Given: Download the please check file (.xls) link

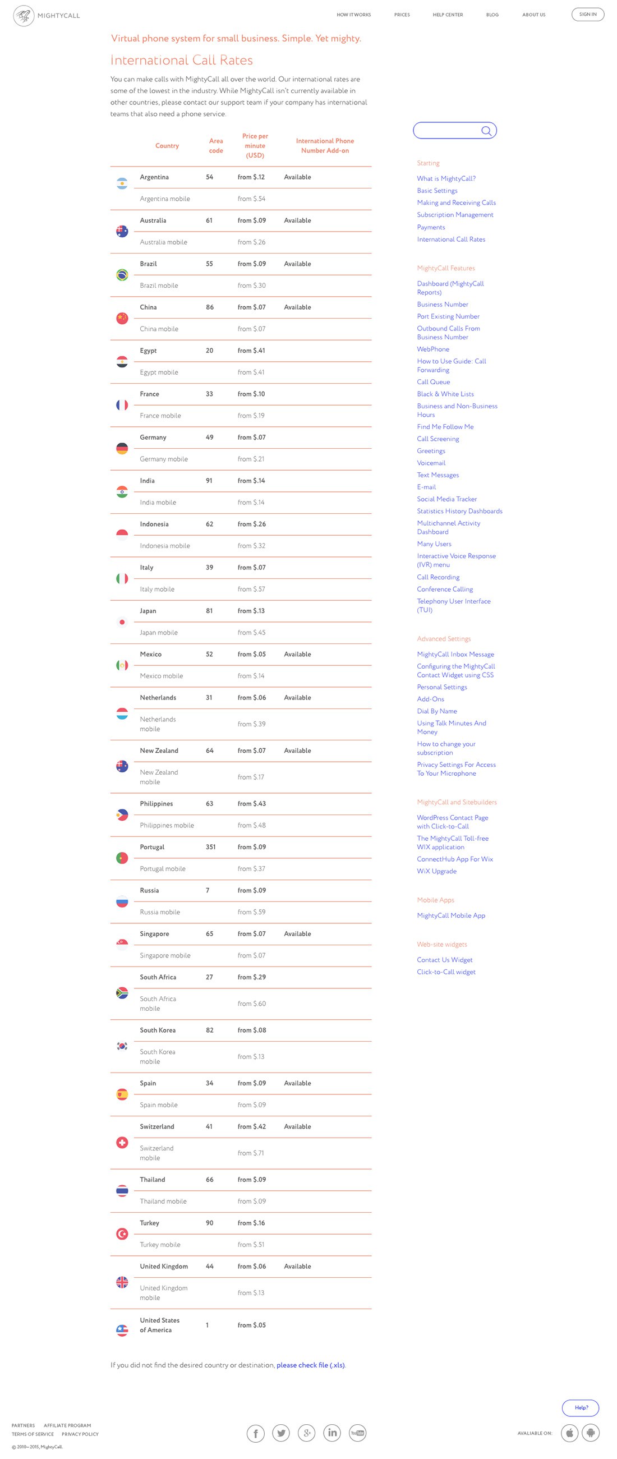Looking at the screenshot, I should pos(311,1365).
